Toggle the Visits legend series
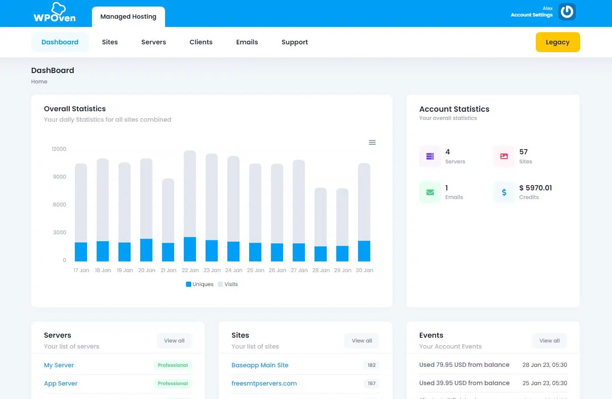612x399 pixels. (228, 284)
